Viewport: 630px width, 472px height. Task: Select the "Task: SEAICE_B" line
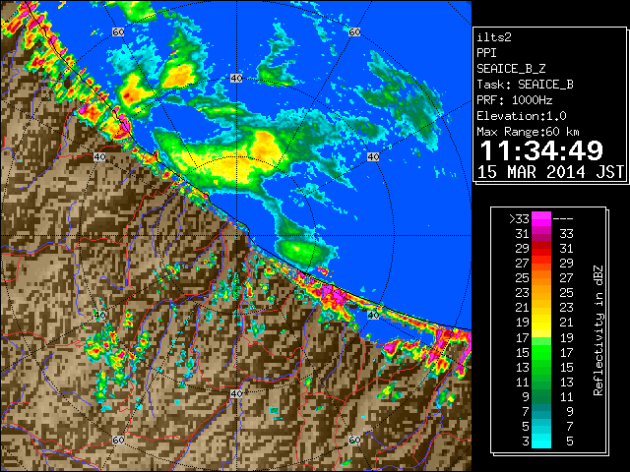click(525, 85)
